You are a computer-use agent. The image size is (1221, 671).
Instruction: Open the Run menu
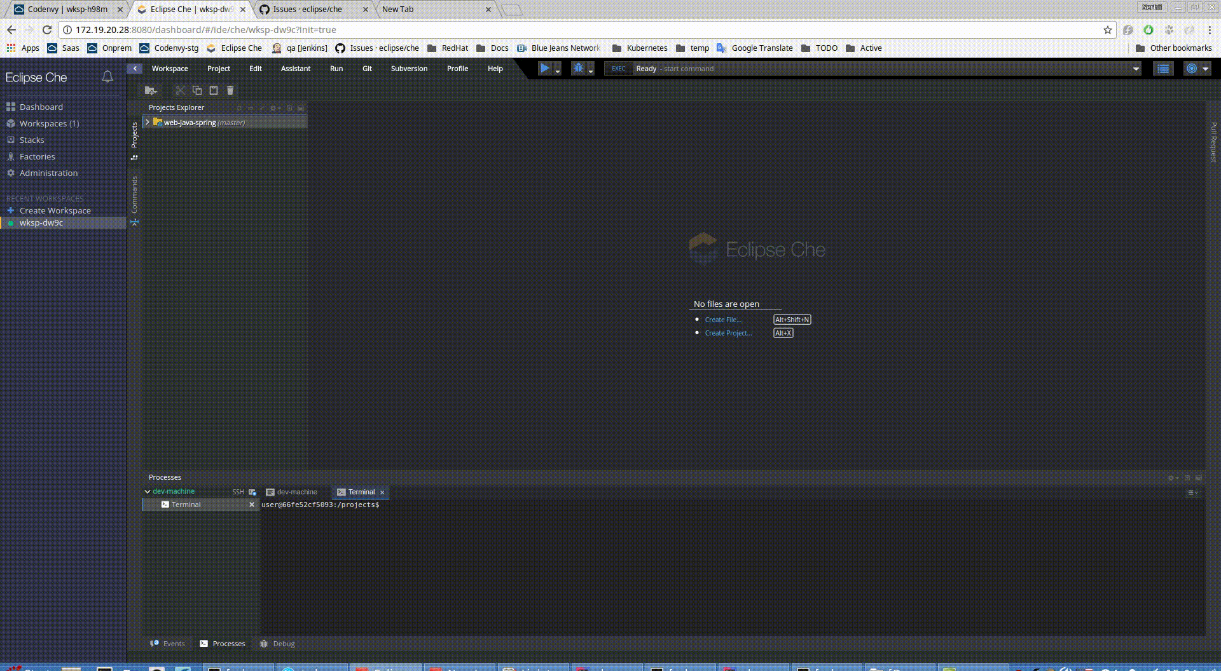coord(336,69)
